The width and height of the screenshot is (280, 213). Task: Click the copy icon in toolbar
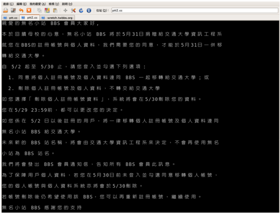39,11
